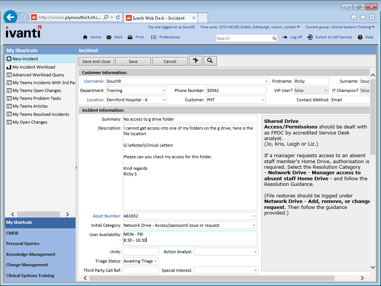Screen dimensions: 381x286
Task: Open the Change Management section
Action: tap(40, 265)
